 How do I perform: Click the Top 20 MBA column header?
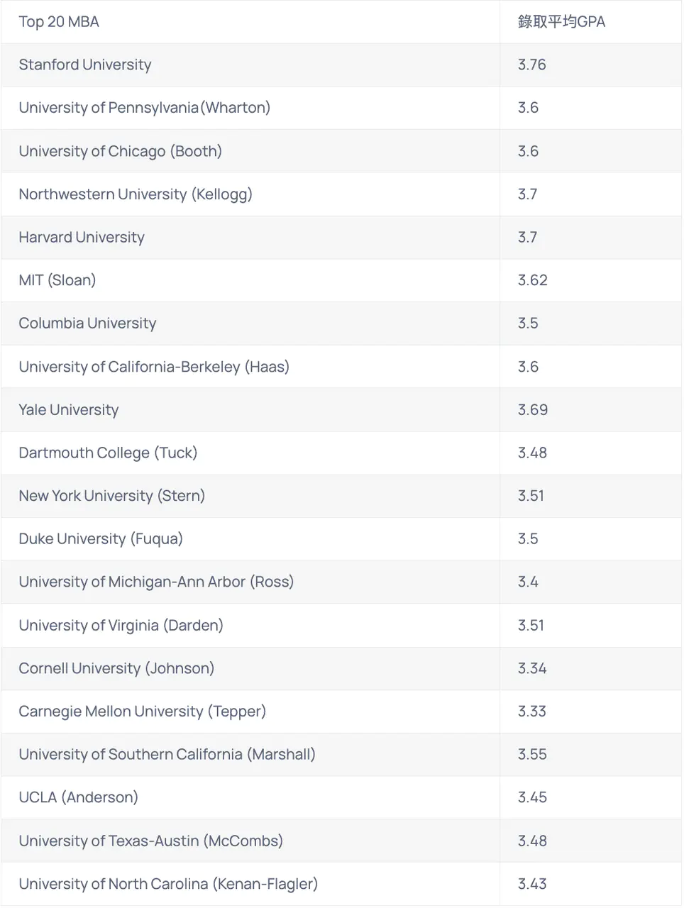click(x=59, y=22)
